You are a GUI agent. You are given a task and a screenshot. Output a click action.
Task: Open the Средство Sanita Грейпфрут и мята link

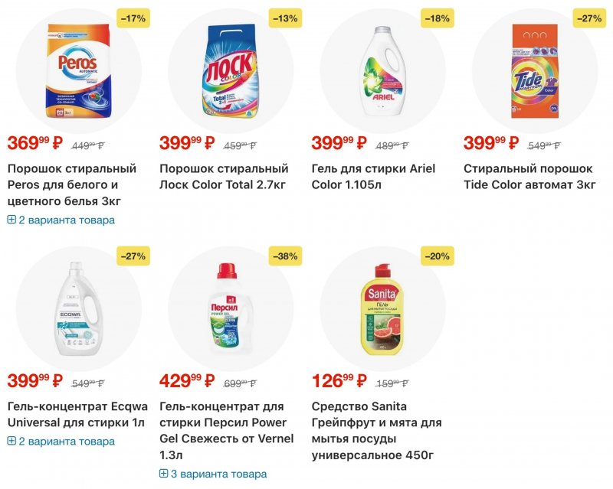point(377,431)
